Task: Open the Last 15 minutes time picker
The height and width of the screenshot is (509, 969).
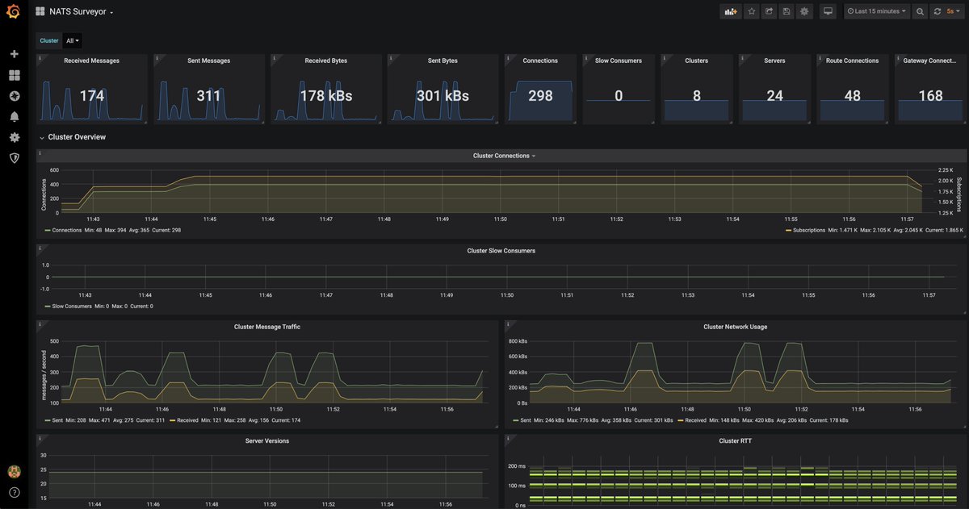Action: [876, 11]
